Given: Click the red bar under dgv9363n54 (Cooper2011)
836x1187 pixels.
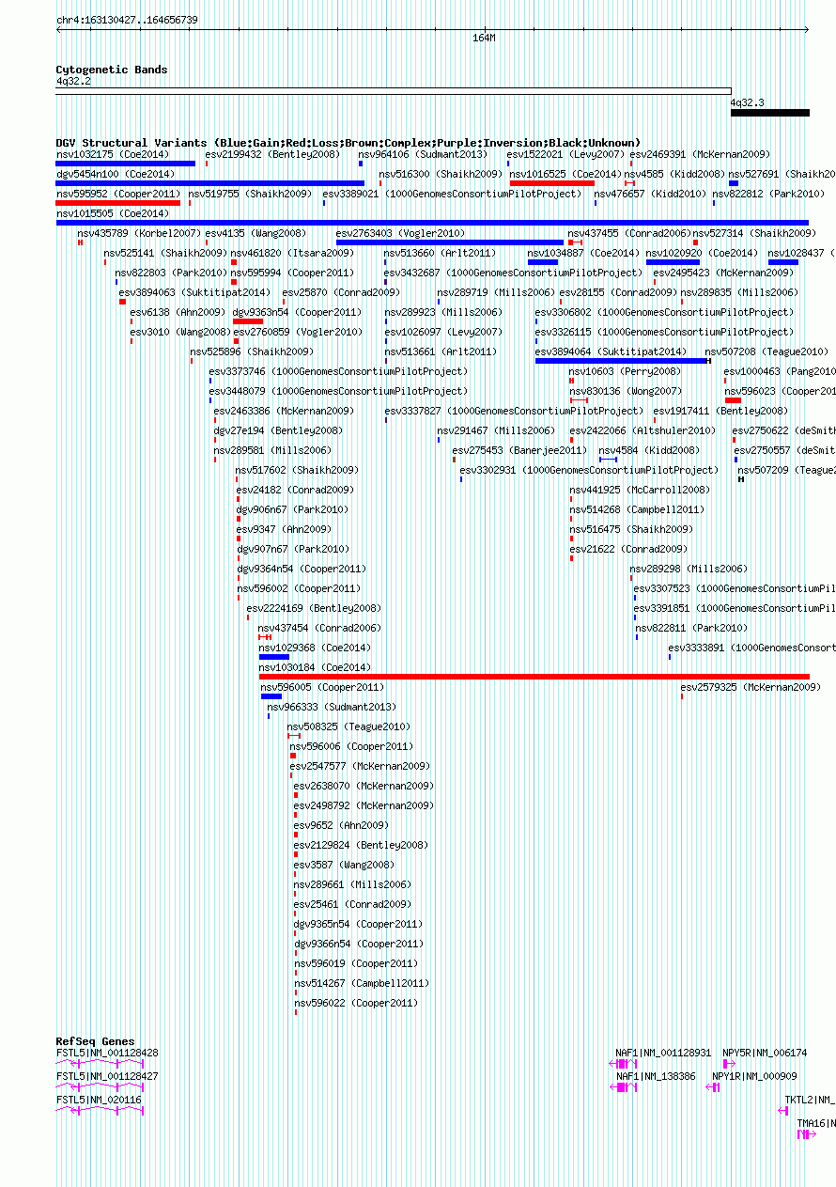Looking at the screenshot, I should [248, 321].
